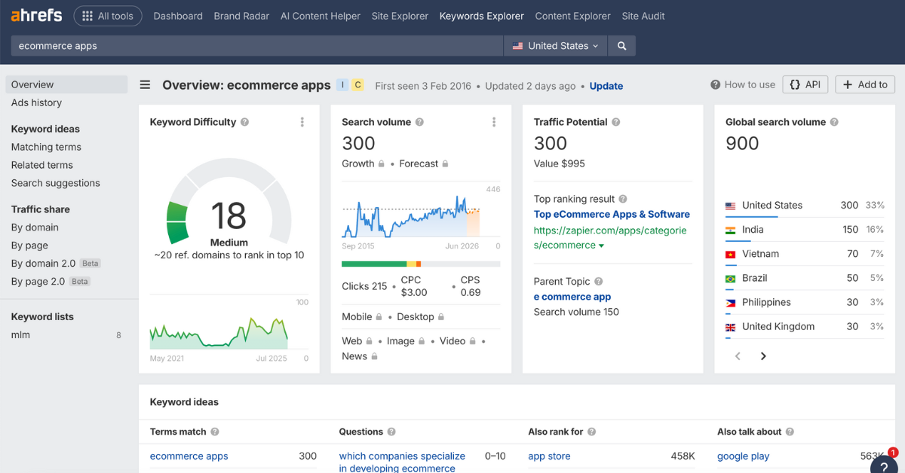Click the lock icon next to Web

(370, 341)
